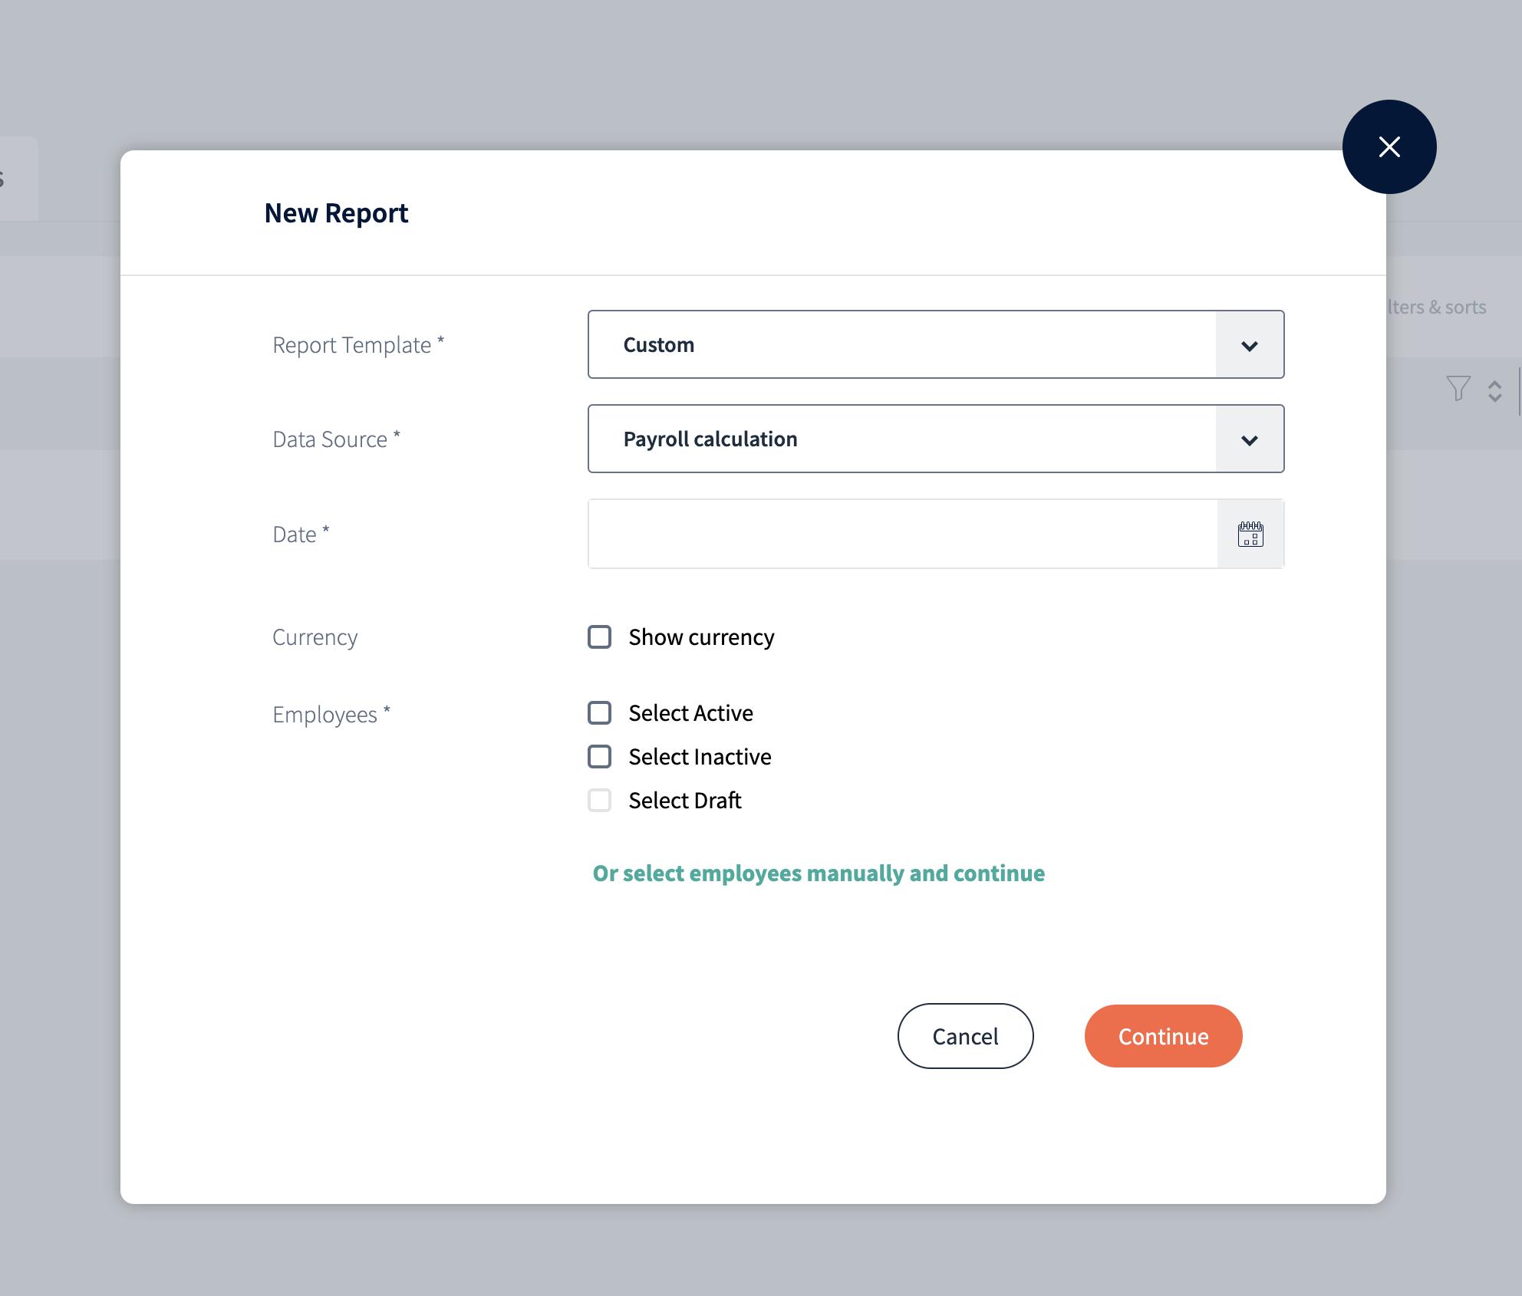Screen dimensions: 1522x1296
Task: Check the Select Draft checkbox
Action: (x=599, y=801)
